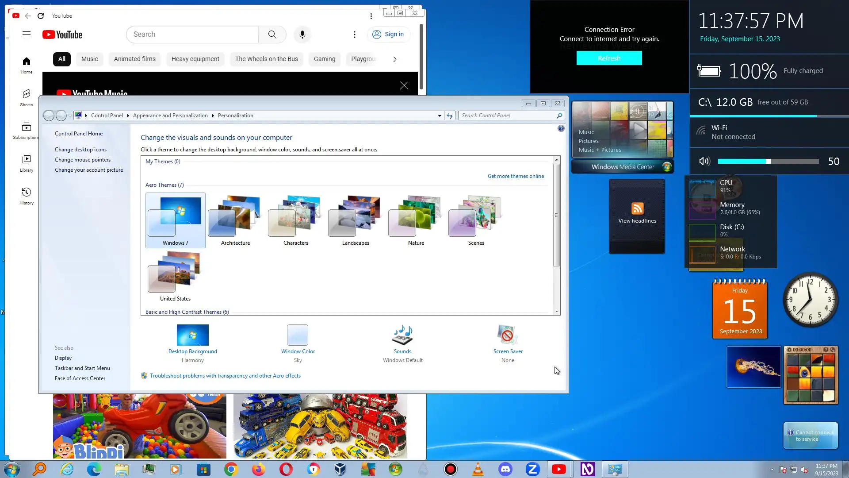The image size is (849, 478).
Task: Click the YouTube voice search microphone icon
Action: pos(302,35)
